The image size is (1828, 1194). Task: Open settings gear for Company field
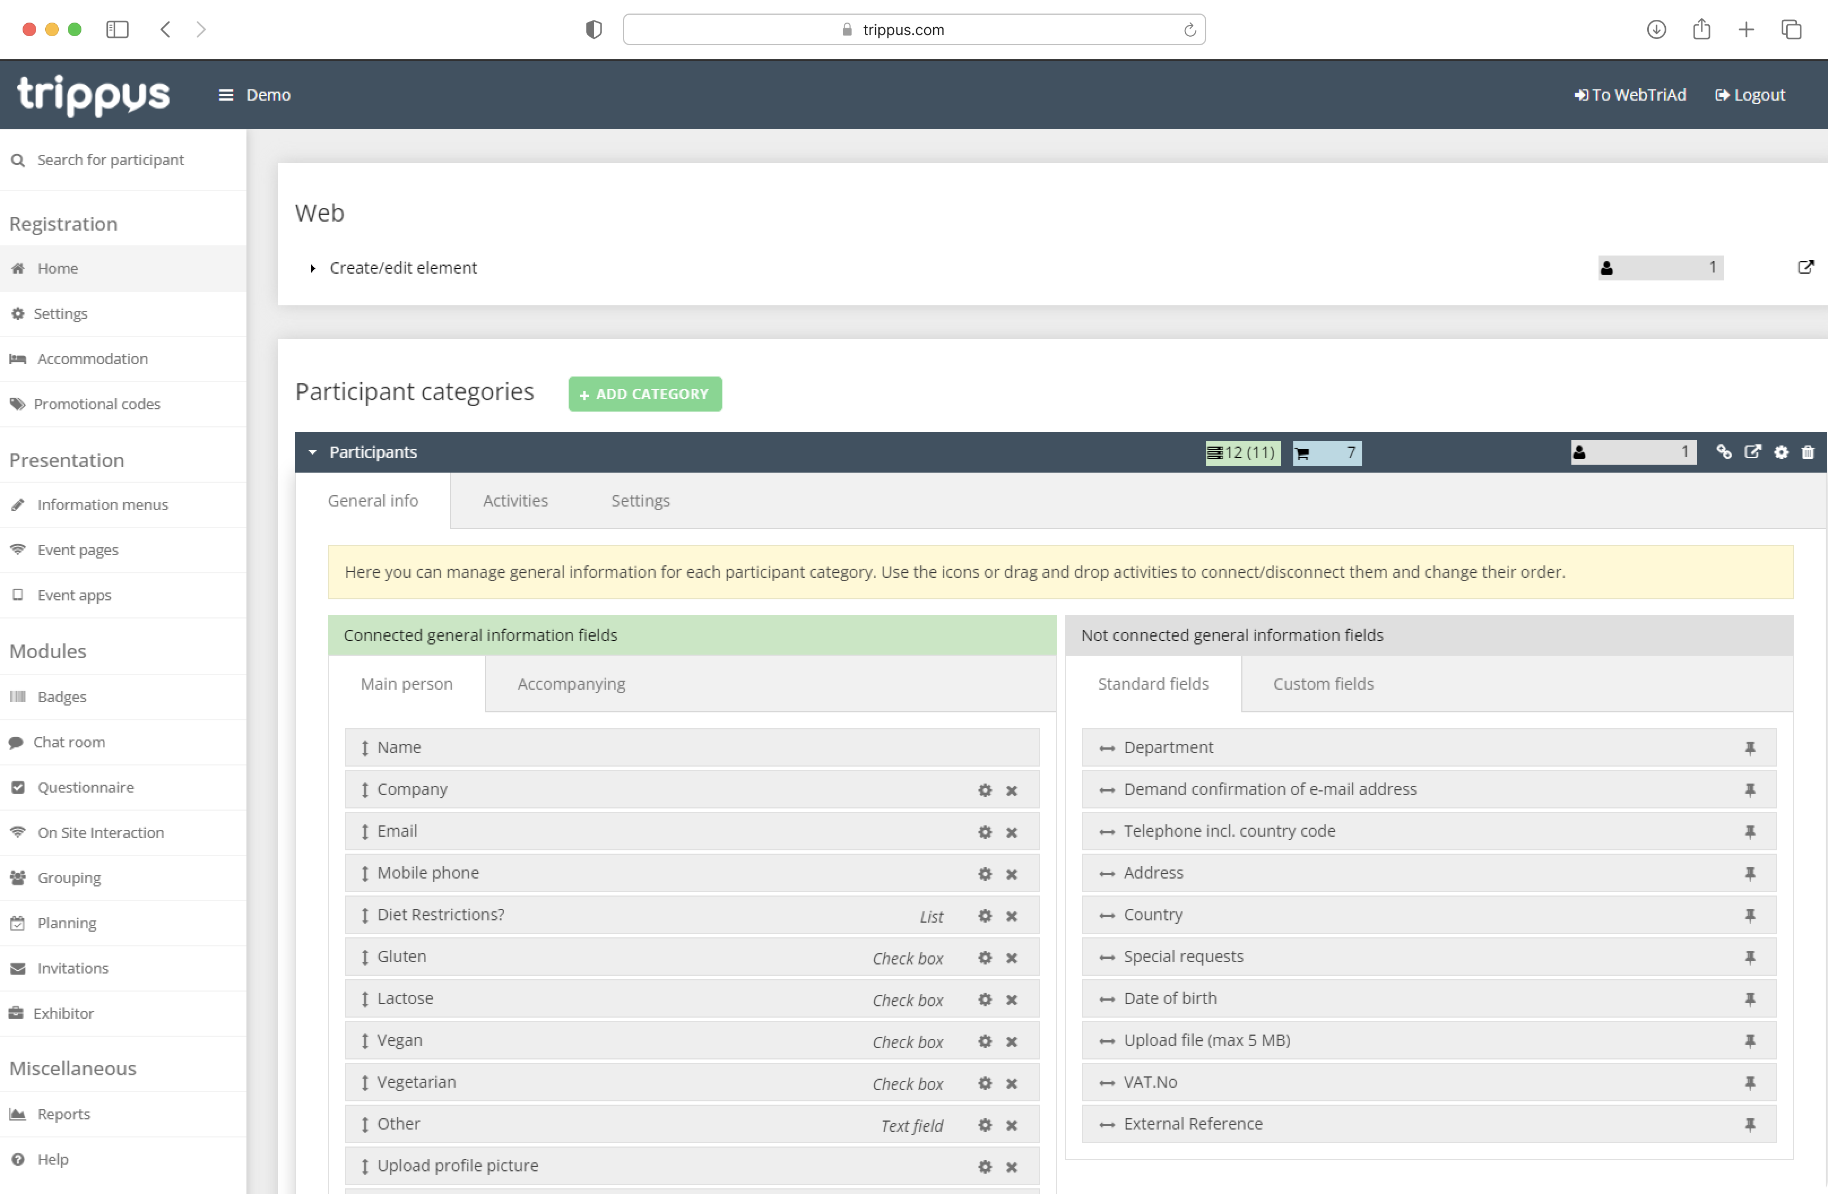click(x=985, y=790)
